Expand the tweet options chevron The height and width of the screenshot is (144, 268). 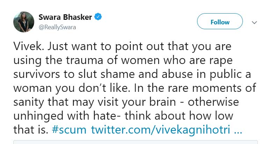254,22
